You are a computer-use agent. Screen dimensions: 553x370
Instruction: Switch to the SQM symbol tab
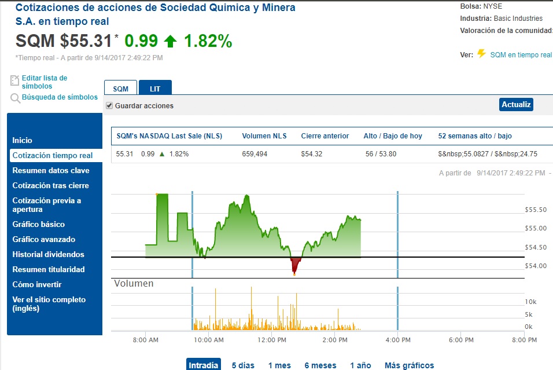click(121, 88)
